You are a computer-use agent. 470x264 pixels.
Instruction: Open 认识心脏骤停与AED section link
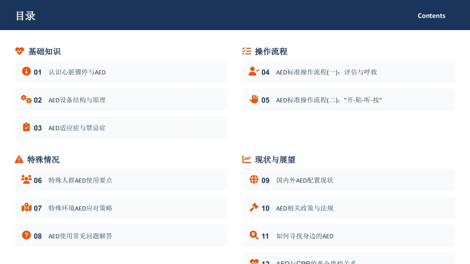tap(77, 72)
